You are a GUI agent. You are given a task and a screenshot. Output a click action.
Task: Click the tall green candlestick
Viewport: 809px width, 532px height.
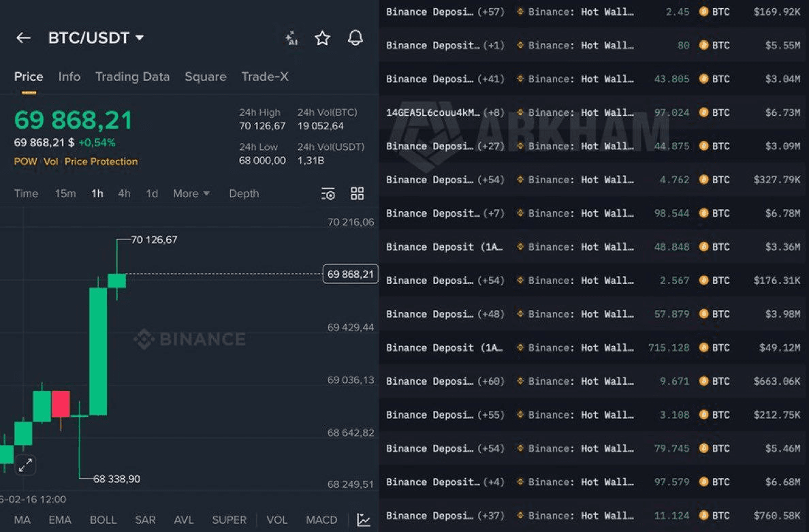click(x=98, y=351)
